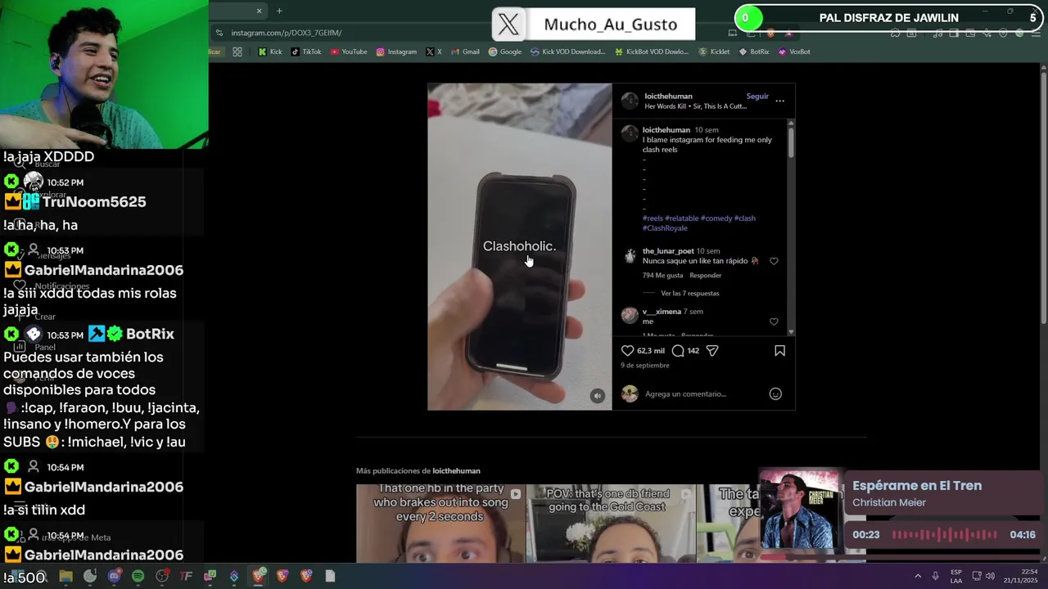Open the emoji picker in comment box
Screen dimensions: 1048x589
[x=775, y=393]
